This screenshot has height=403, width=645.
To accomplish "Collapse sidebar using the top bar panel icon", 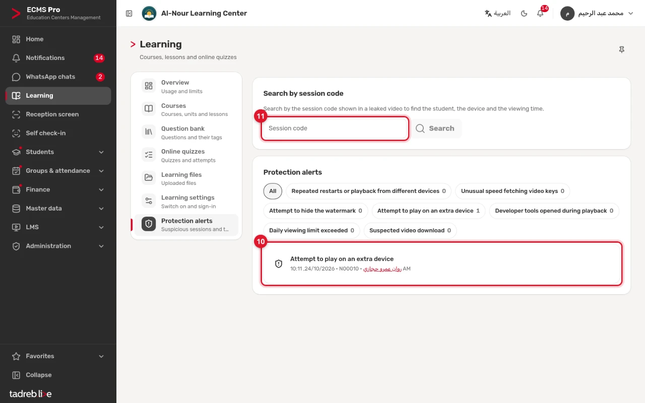I will [129, 14].
